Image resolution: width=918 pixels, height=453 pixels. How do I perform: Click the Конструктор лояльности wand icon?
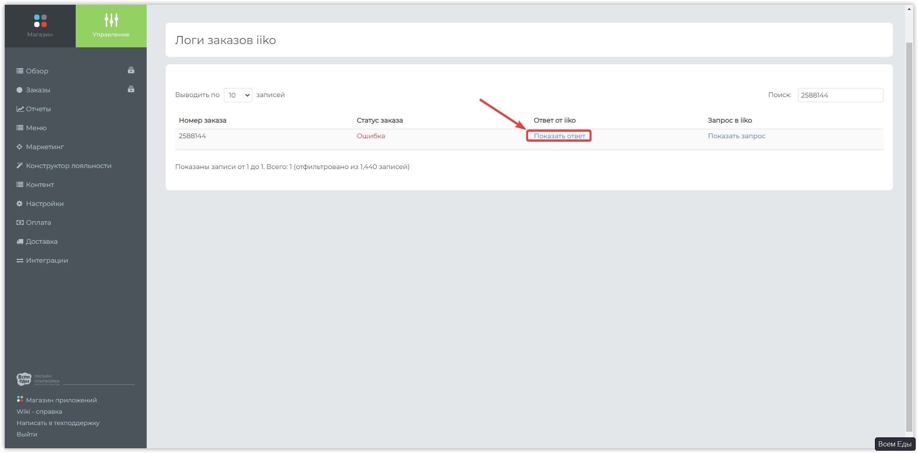(19, 166)
